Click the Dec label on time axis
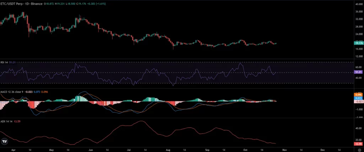The image size is (364, 152). pos(323,150)
